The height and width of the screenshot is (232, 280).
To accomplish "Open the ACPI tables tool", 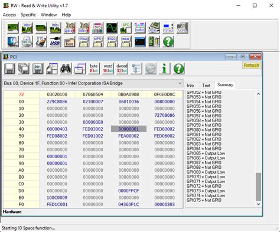I will (x=183, y=28).
